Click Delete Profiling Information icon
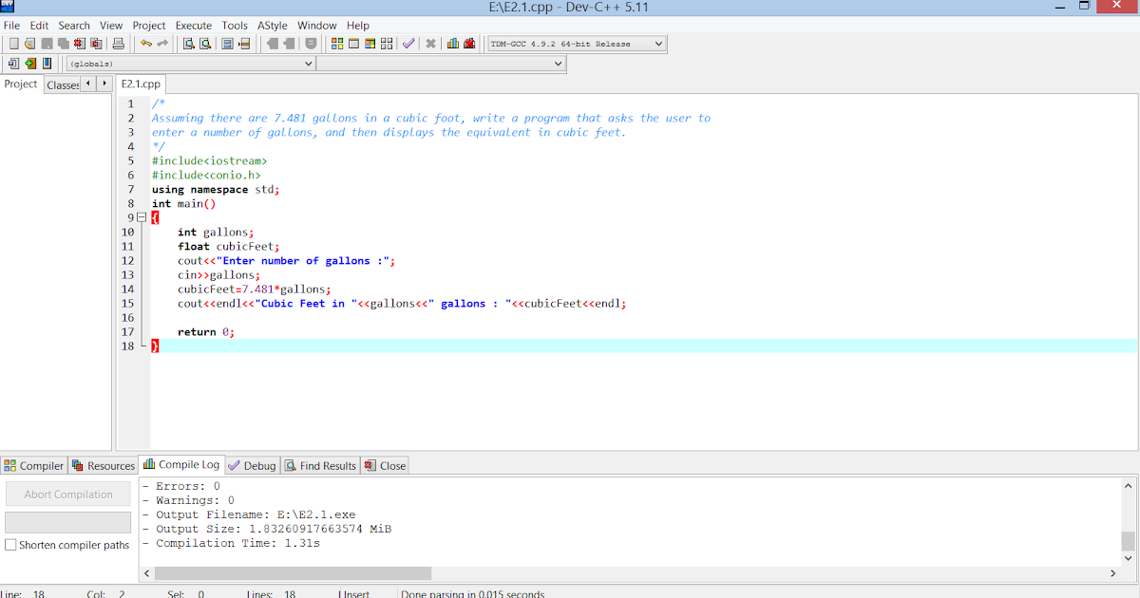Image resolution: width=1140 pixels, height=598 pixels. [469, 44]
